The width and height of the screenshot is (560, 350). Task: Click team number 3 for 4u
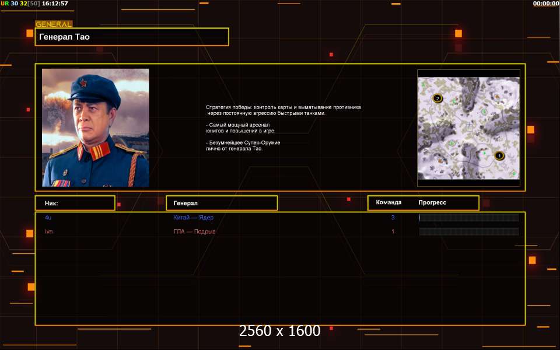(x=393, y=218)
